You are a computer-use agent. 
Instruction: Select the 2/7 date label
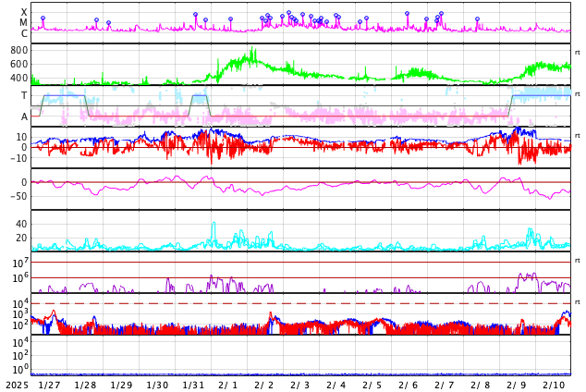(x=445, y=386)
